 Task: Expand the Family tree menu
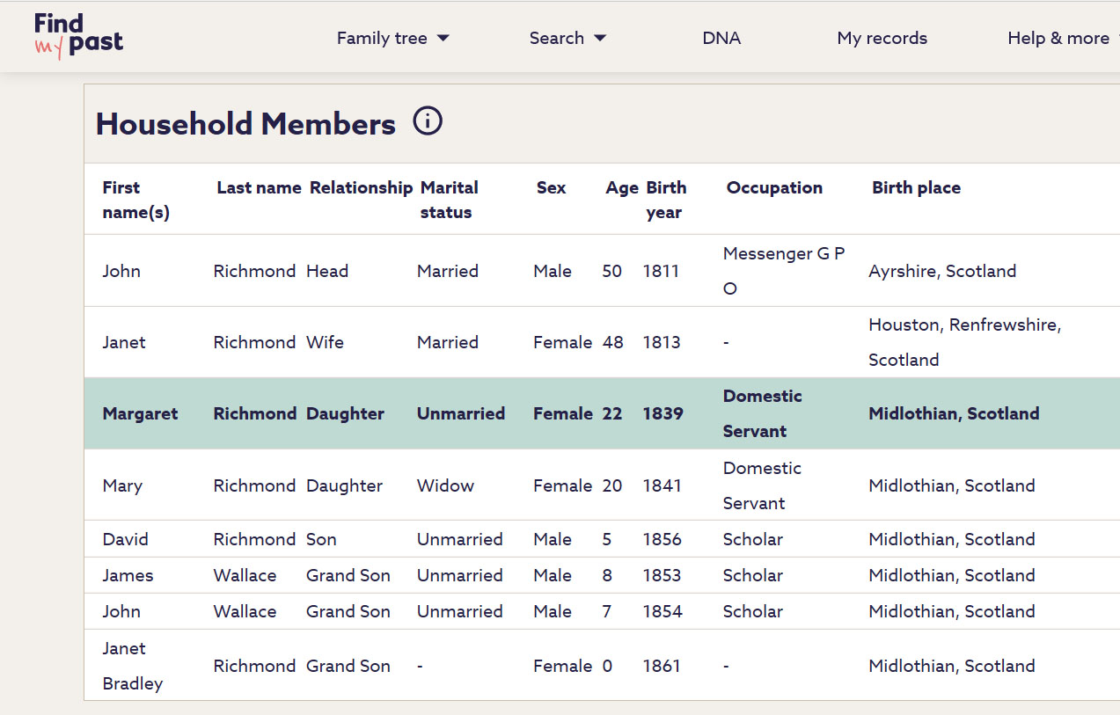point(393,38)
